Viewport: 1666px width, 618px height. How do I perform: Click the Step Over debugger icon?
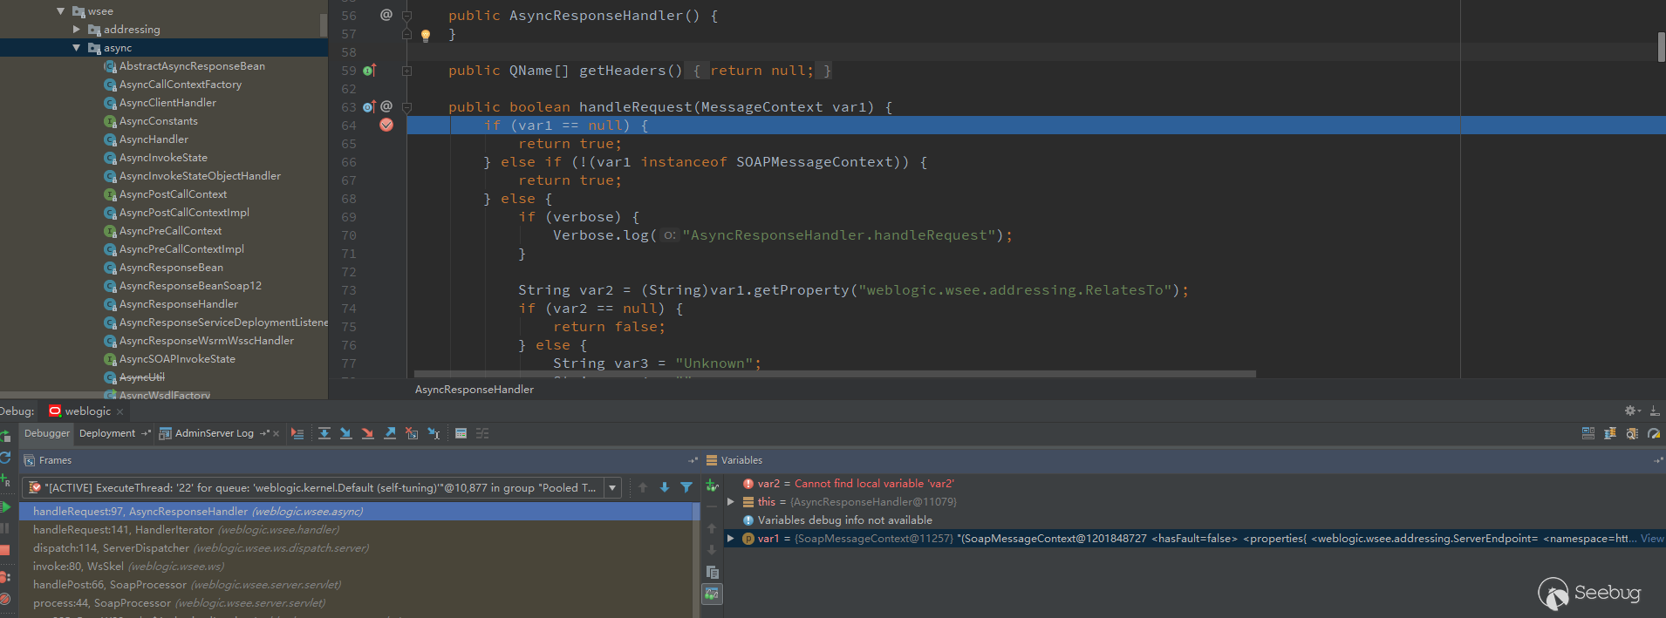click(324, 433)
